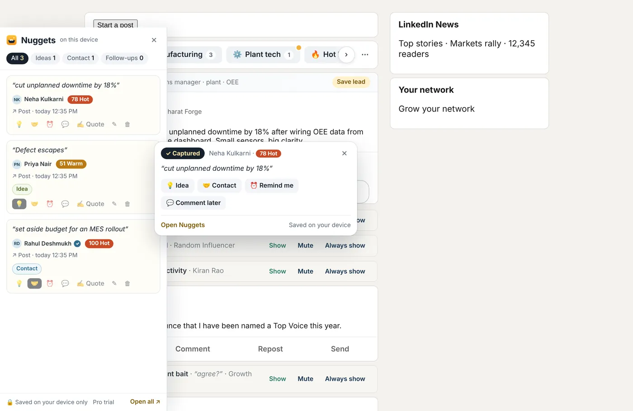The image size is (633, 411).
Task: Set reminder alarm icon on Rahul Deshmukh nugget
Action: 50,283
